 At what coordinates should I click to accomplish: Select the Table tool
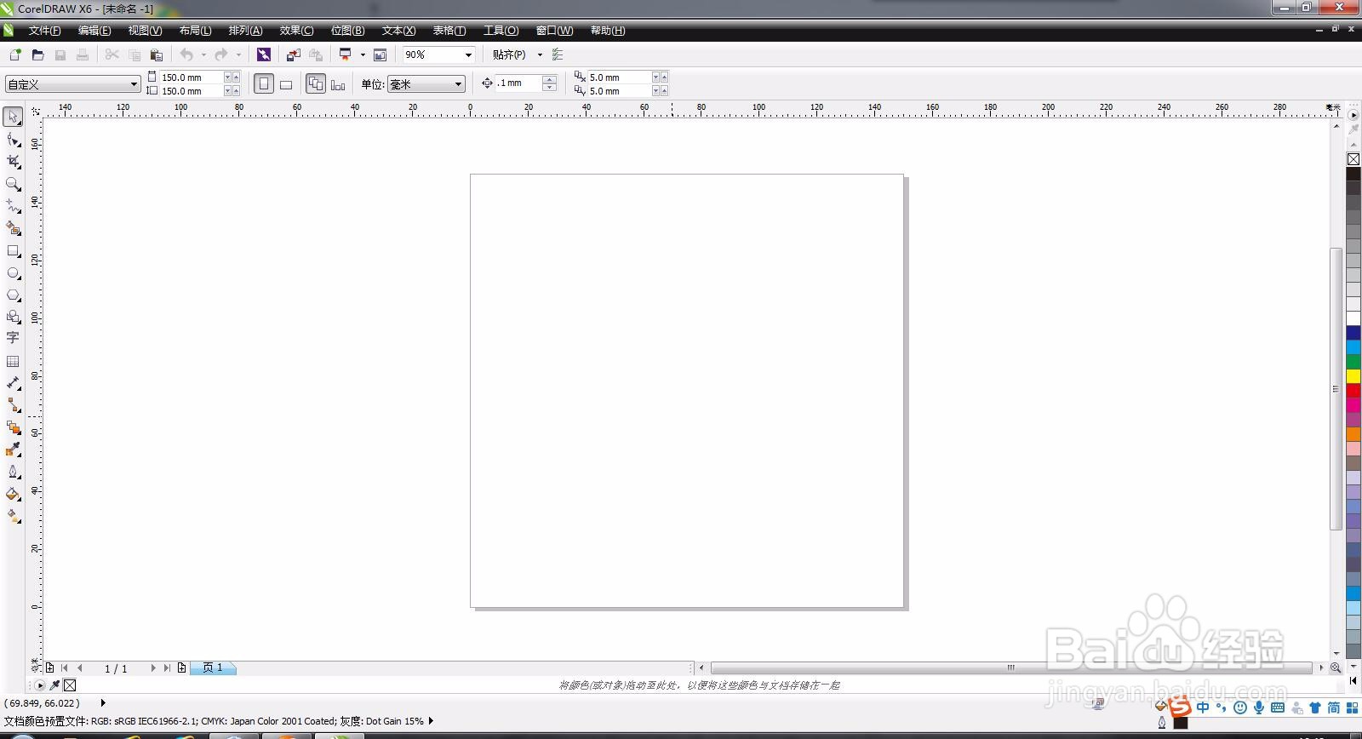(13, 361)
